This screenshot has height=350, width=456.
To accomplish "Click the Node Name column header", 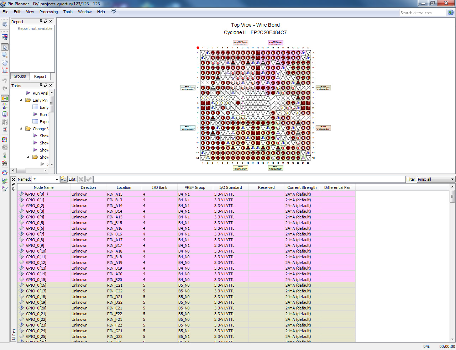I will click(44, 187).
